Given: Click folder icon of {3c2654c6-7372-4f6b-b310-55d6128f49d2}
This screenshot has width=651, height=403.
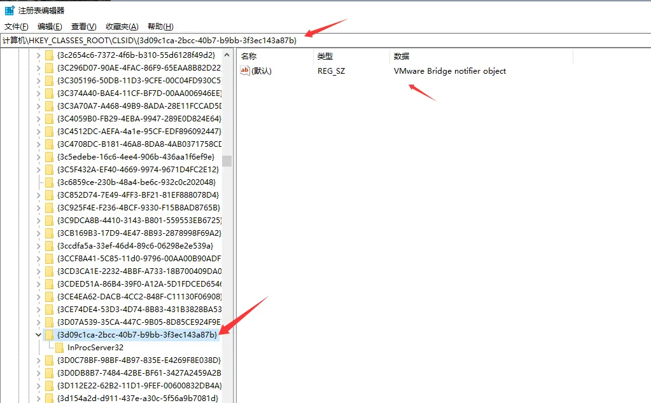Looking at the screenshot, I should point(49,55).
